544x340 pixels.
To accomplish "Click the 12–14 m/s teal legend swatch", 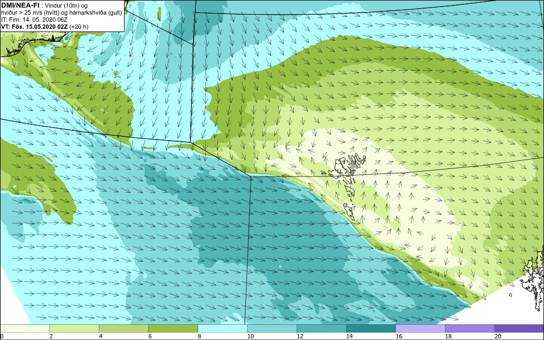I will (322, 329).
